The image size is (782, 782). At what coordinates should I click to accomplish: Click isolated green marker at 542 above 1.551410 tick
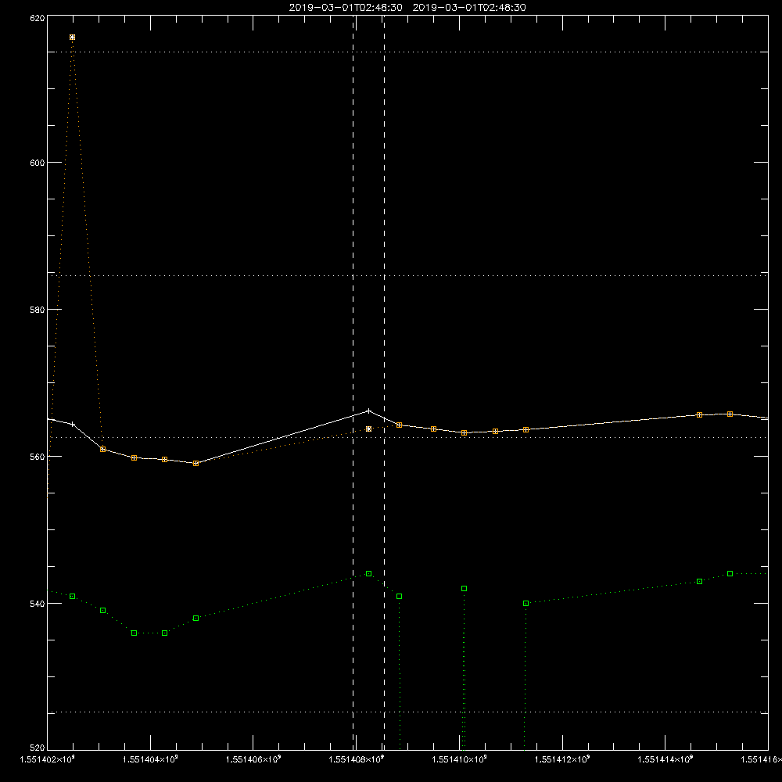(x=465, y=589)
